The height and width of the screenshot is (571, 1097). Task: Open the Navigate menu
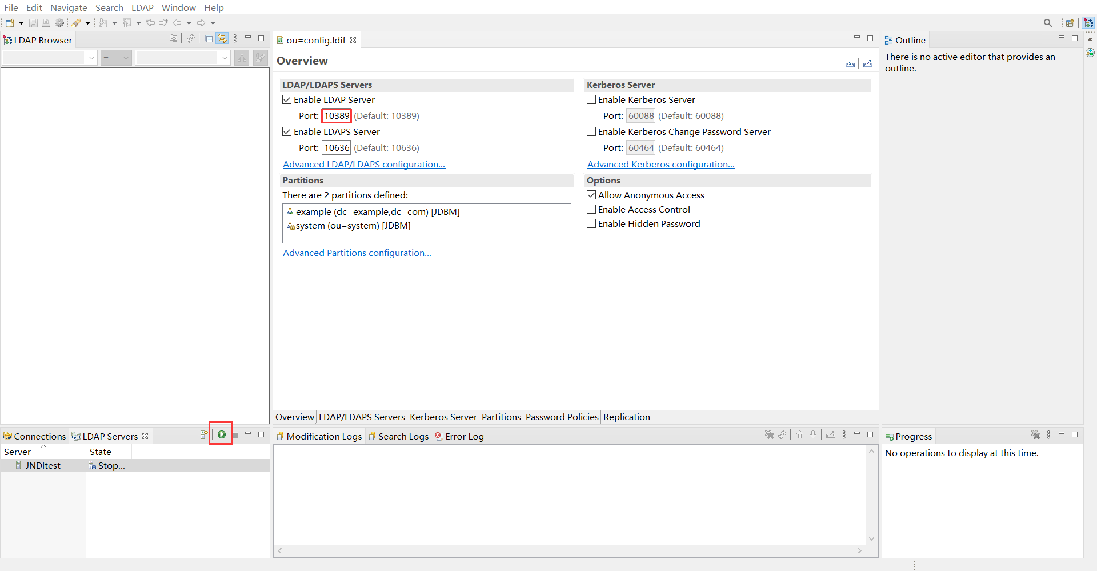point(69,7)
